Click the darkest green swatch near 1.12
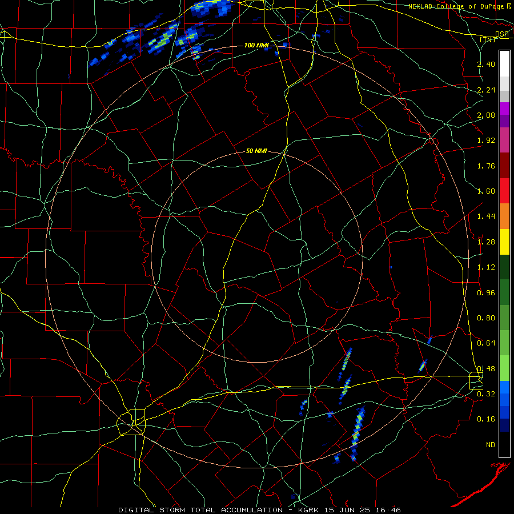 coord(504,267)
